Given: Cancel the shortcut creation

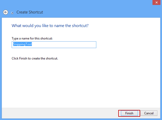Looking at the screenshot, I should point(149,113).
